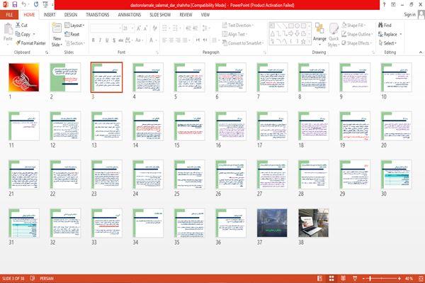
Task: Clear all formatting icon
Action: coord(154,28)
